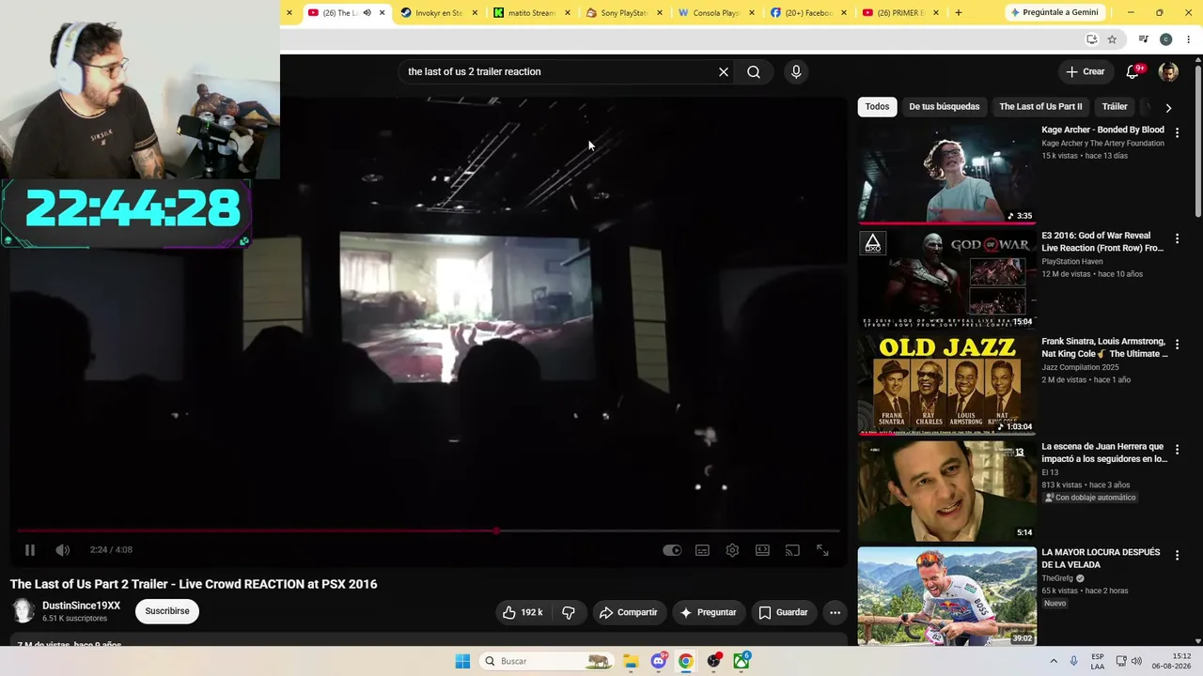Open Discord from the taskbar
The width and height of the screenshot is (1203, 676).
659,661
